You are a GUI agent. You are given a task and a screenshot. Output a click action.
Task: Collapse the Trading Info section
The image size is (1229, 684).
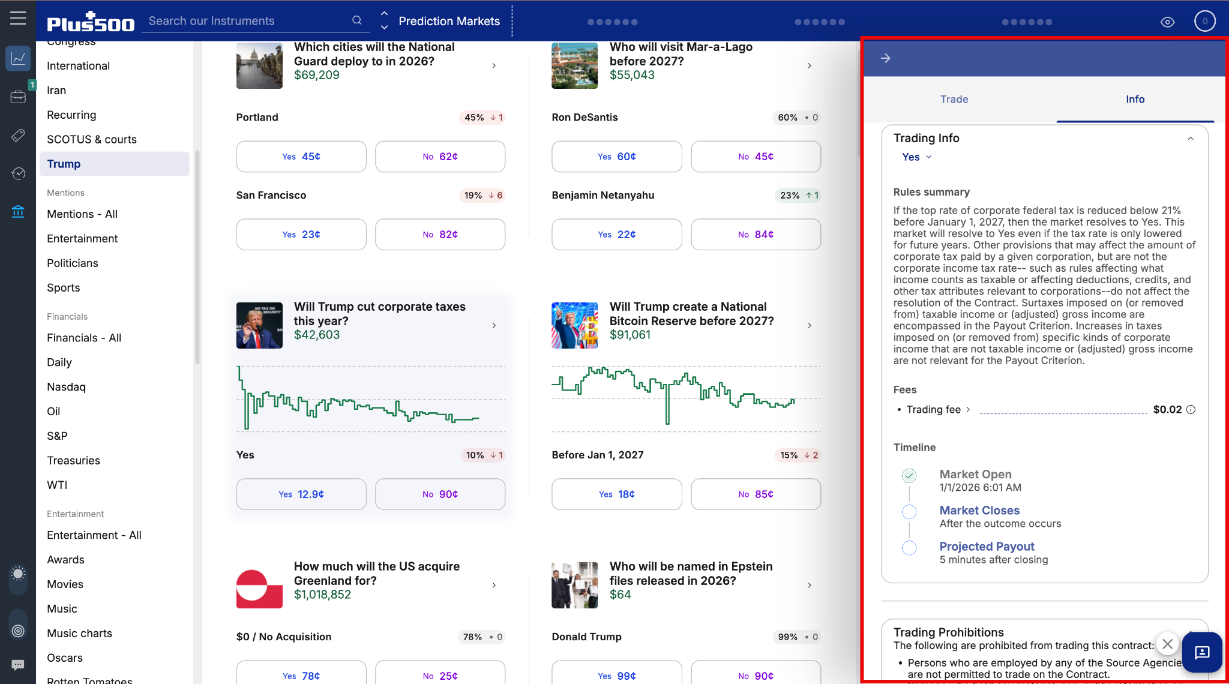pyautogui.click(x=1191, y=138)
